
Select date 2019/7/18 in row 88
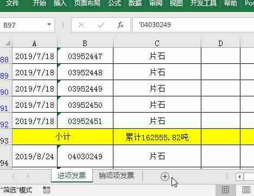coord(35,56)
